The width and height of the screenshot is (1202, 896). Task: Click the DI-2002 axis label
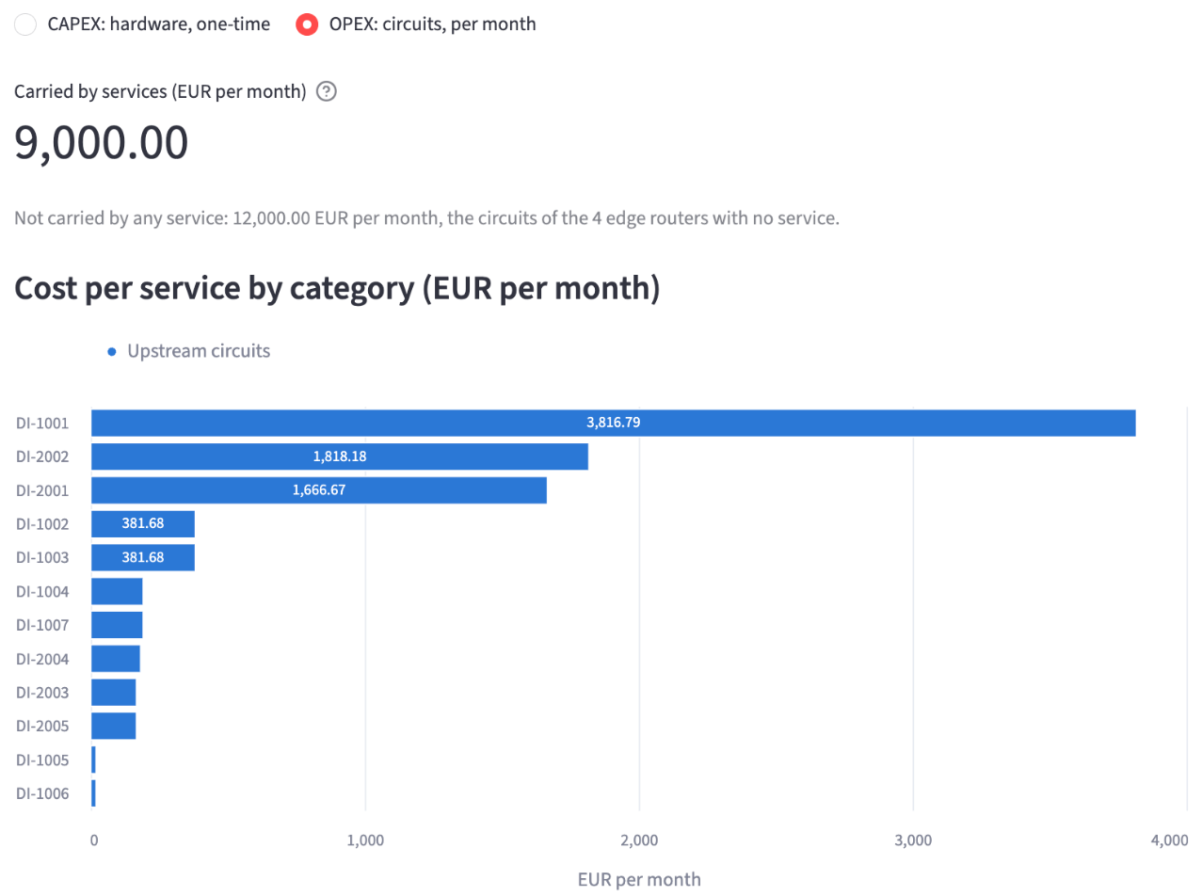pos(41,456)
